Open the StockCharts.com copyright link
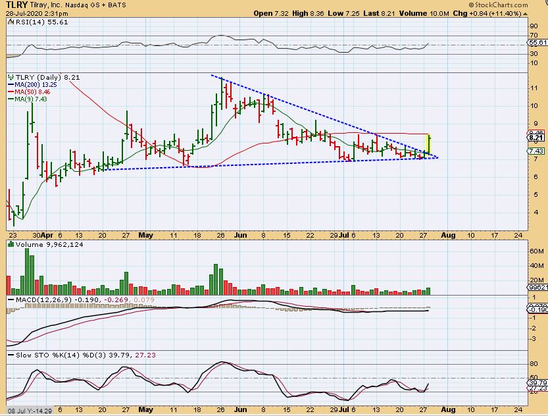This screenshot has width=548, height=416. [499, 5]
